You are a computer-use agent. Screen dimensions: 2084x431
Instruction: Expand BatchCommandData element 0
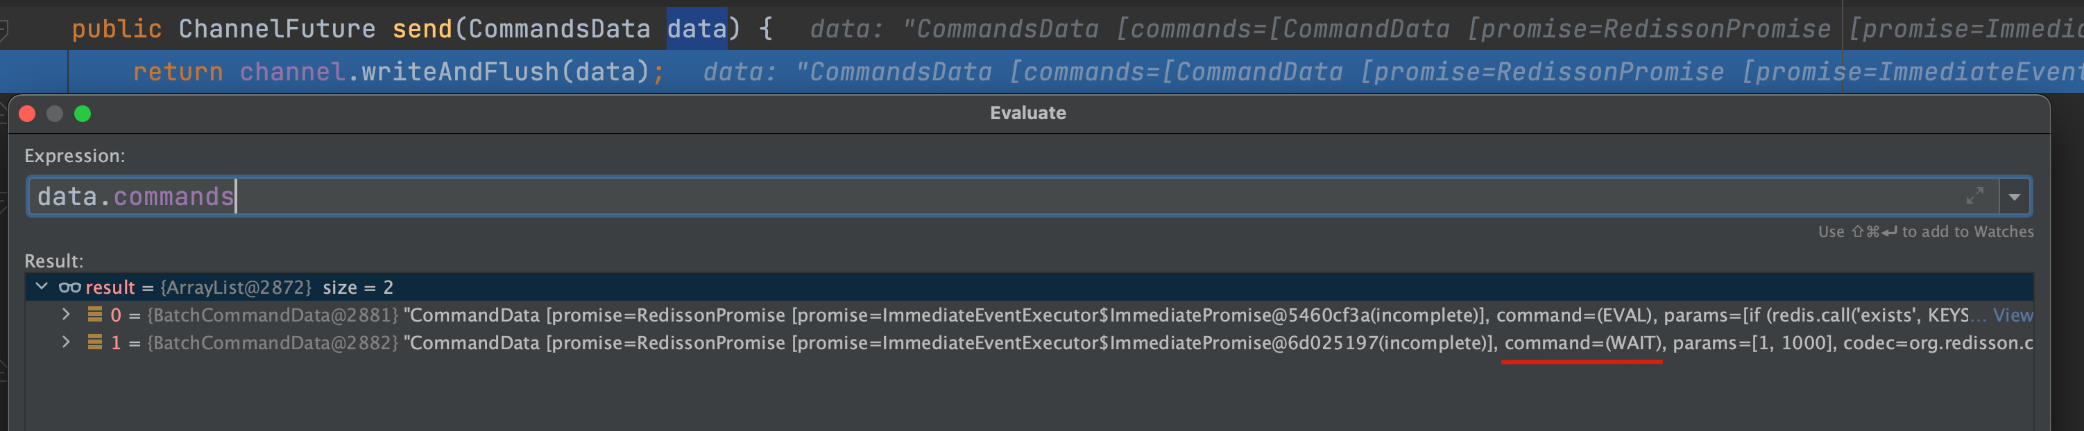click(x=67, y=315)
